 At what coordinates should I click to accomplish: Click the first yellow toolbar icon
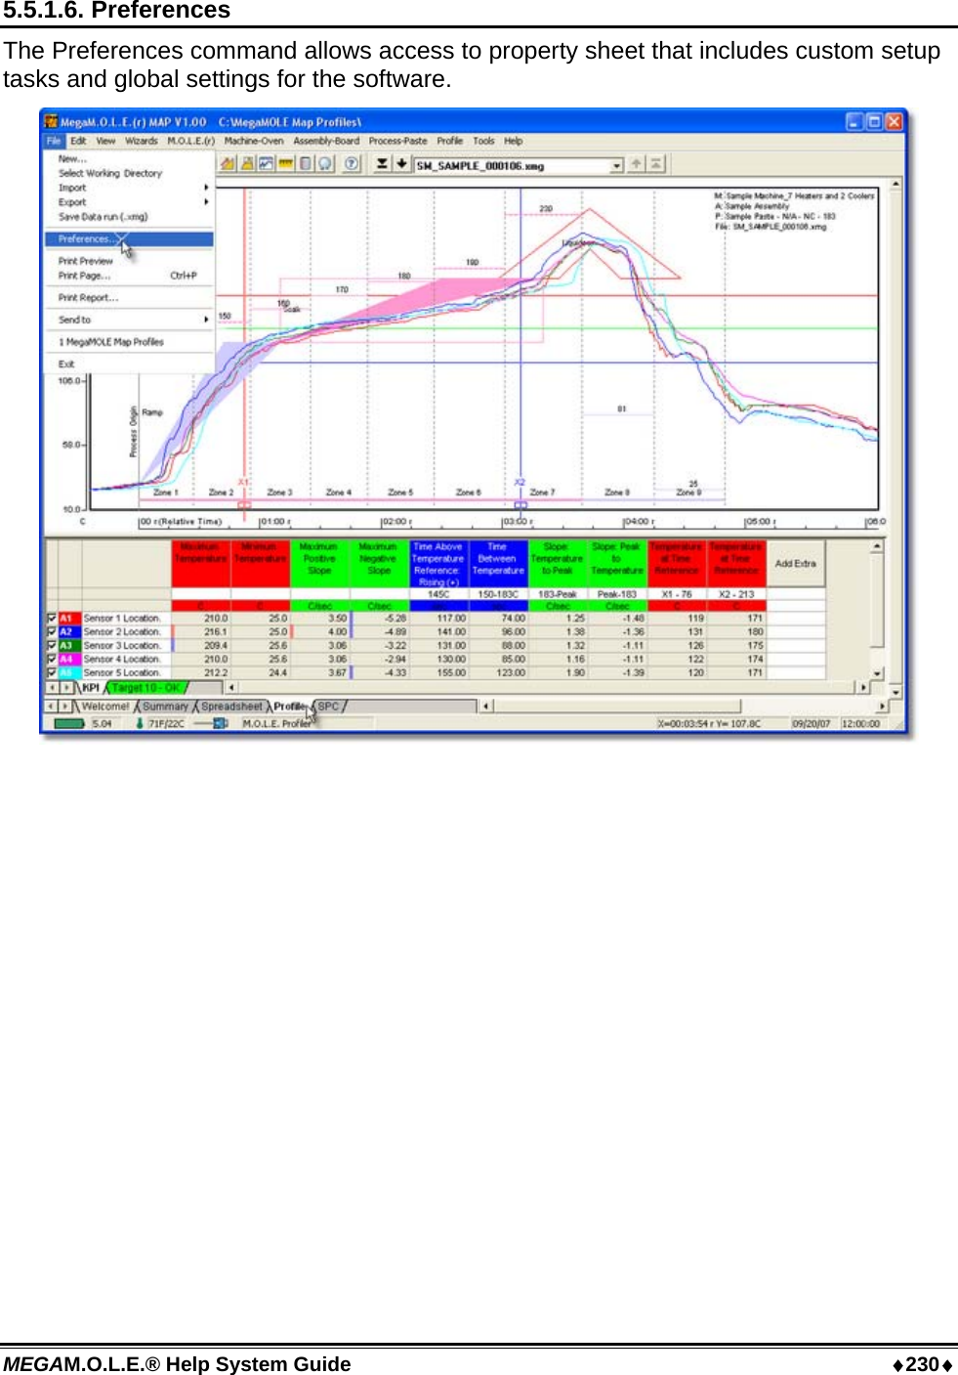tap(228, 164)
